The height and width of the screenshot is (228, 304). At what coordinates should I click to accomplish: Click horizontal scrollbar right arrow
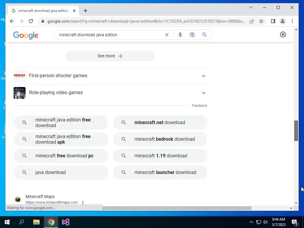coord(291,208)
